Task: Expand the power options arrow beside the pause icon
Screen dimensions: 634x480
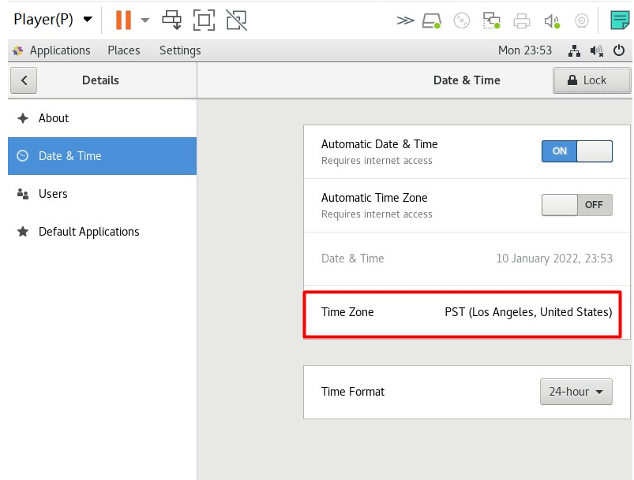Action: (144, 20)
